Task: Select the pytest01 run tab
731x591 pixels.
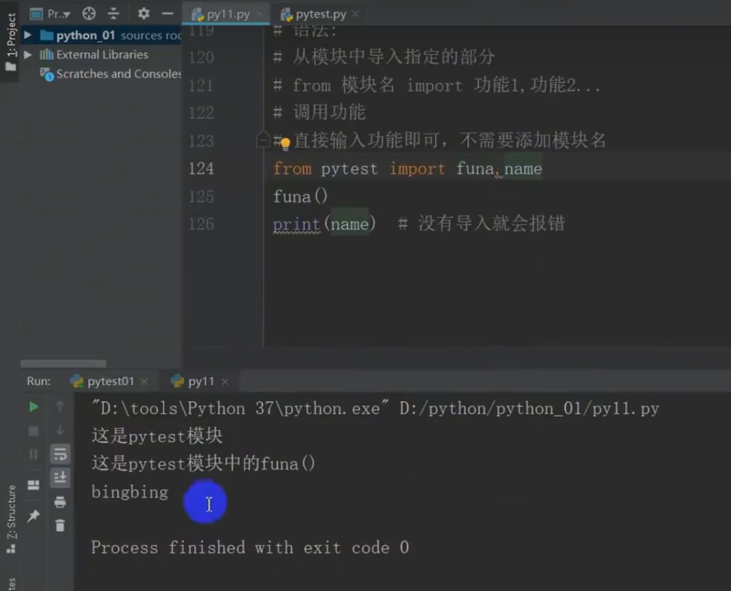Action: coord(110,381)
